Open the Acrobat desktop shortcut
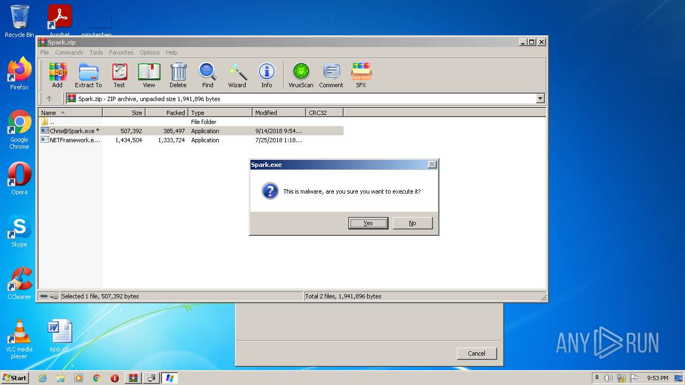The width and height of the screenshot is (685, 385). click(60, 20)
